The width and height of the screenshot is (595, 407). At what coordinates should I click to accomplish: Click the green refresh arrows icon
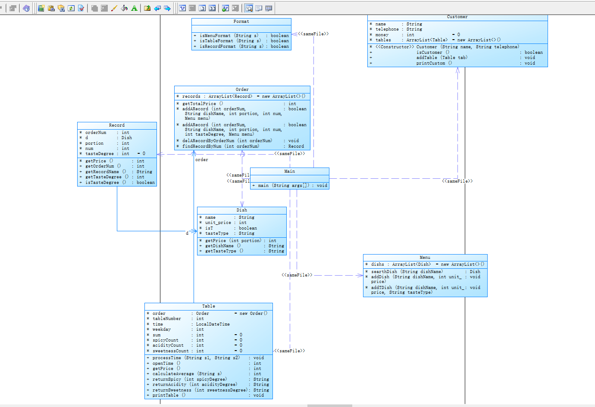pyautogui.click(x=71, y=8)
